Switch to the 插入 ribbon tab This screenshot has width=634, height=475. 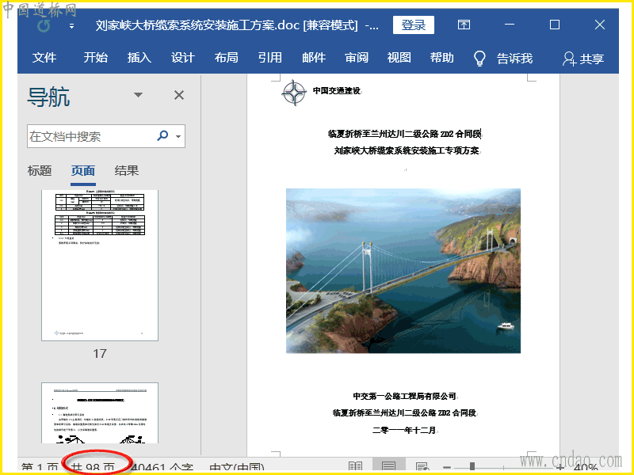point(139,58)
